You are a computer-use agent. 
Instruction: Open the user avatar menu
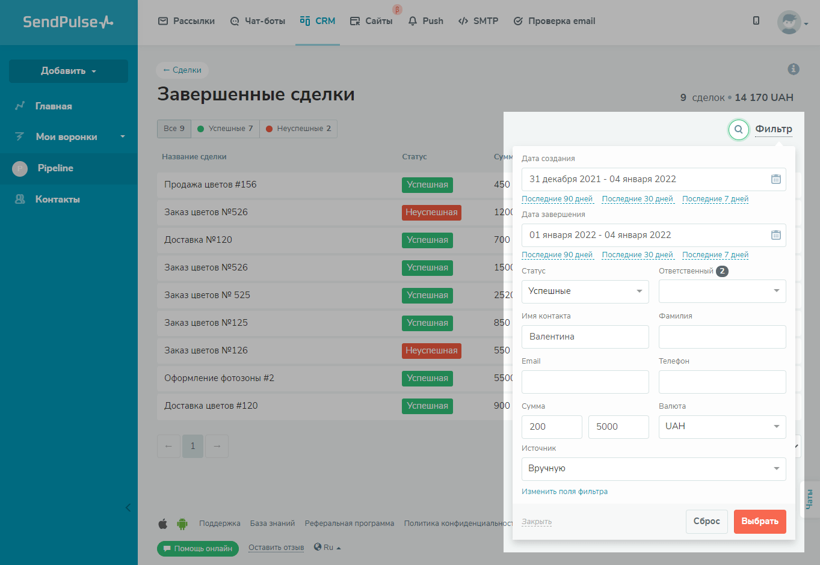tap(791, 22)
